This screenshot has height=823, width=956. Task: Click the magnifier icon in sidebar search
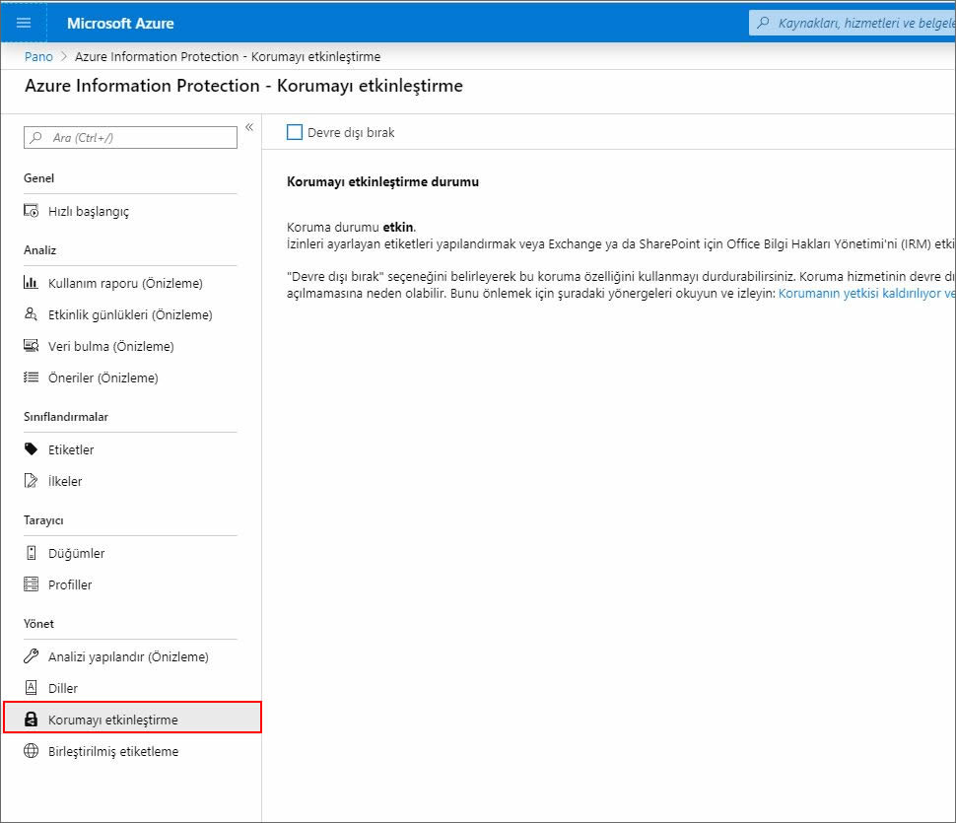[x=36, y=137]
